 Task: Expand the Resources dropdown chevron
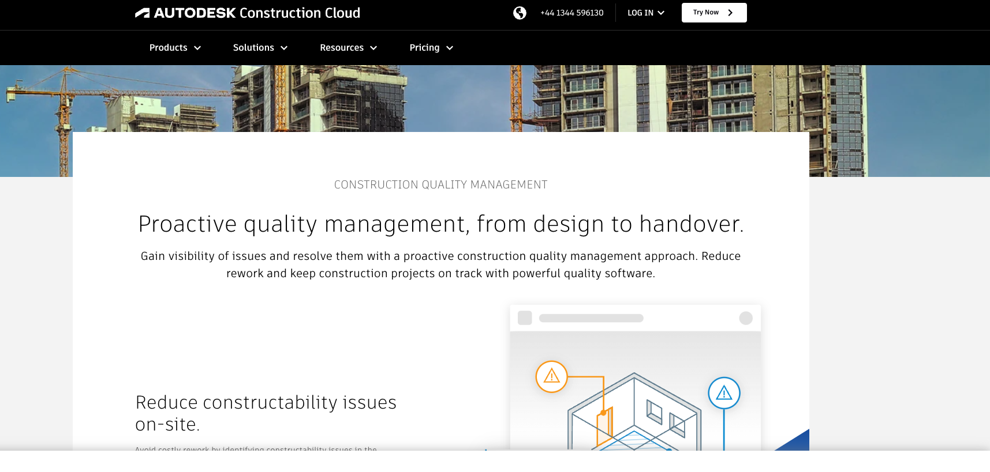pos(373,48)
